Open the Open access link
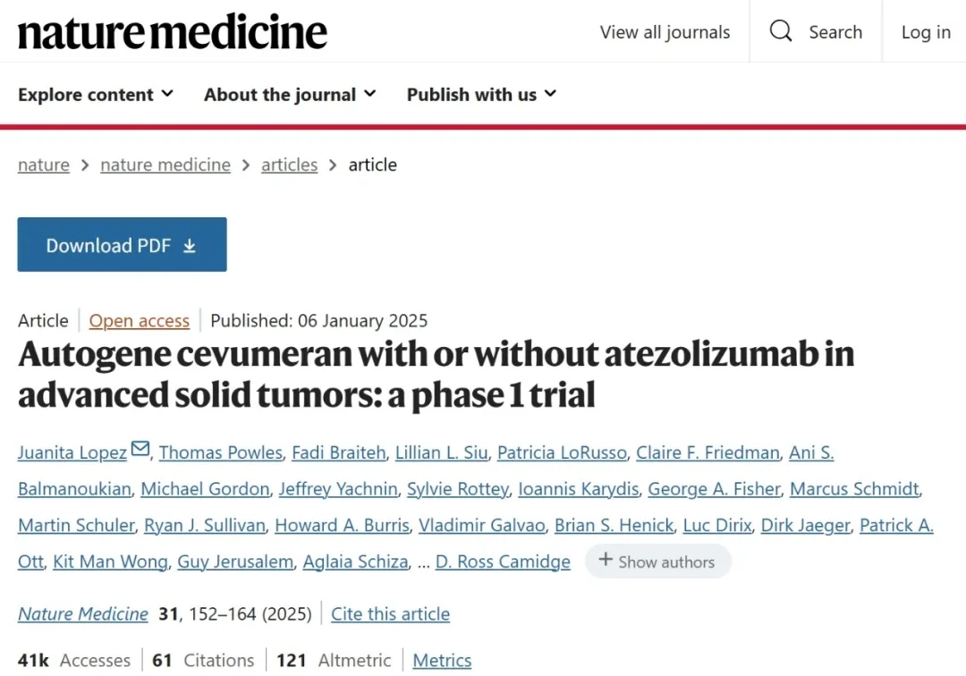The image size is (966, 676). pos(140,321)
